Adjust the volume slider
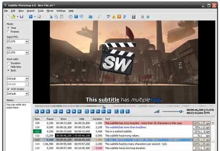This screenshot has height=151, width=220. pyautogui.click(x=181, y=111)
